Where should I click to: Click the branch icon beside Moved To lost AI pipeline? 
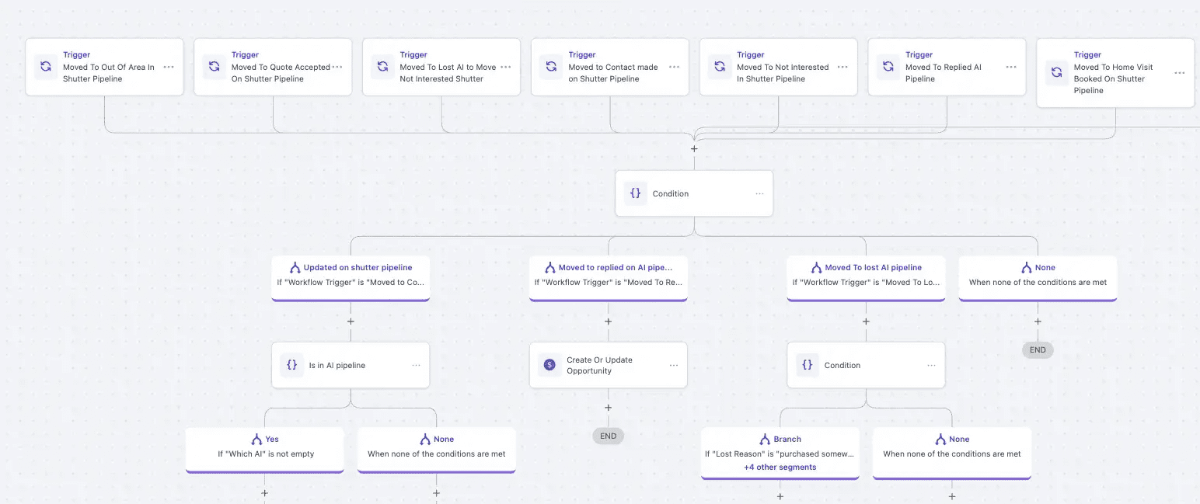click(x=808, y=267)
